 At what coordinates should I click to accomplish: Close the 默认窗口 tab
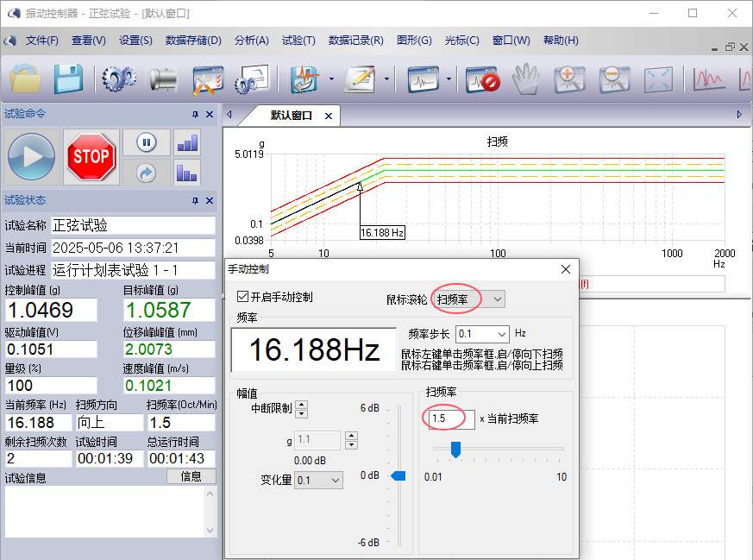(329, 116)
